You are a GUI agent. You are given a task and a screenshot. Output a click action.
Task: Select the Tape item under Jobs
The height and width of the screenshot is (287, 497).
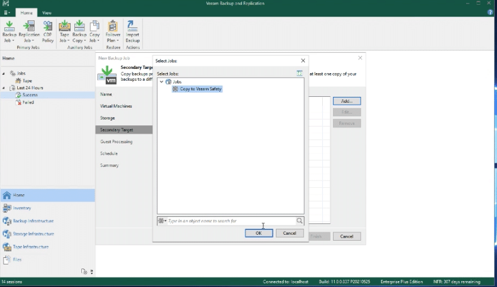click(27, 81)
